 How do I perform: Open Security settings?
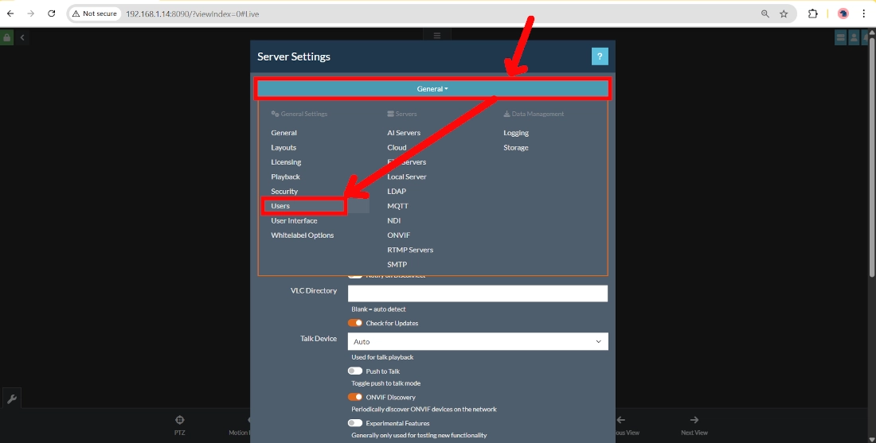pos(284,191)
